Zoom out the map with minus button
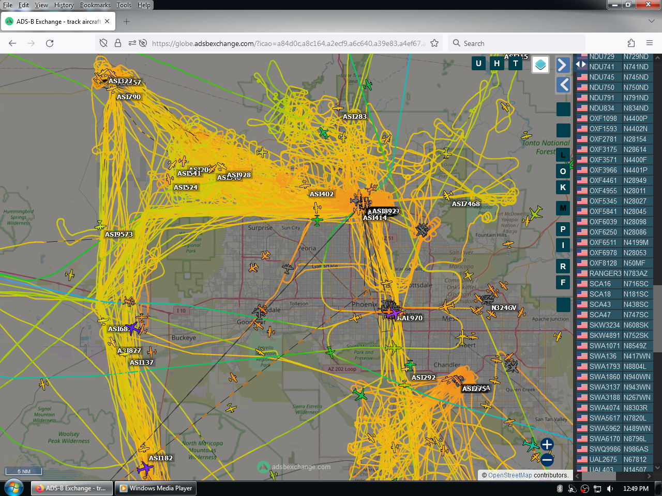Screen dimensions: 662x496 tap(547, 459)
